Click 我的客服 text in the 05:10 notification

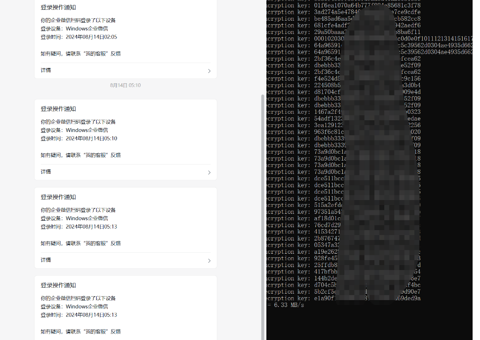96,155
